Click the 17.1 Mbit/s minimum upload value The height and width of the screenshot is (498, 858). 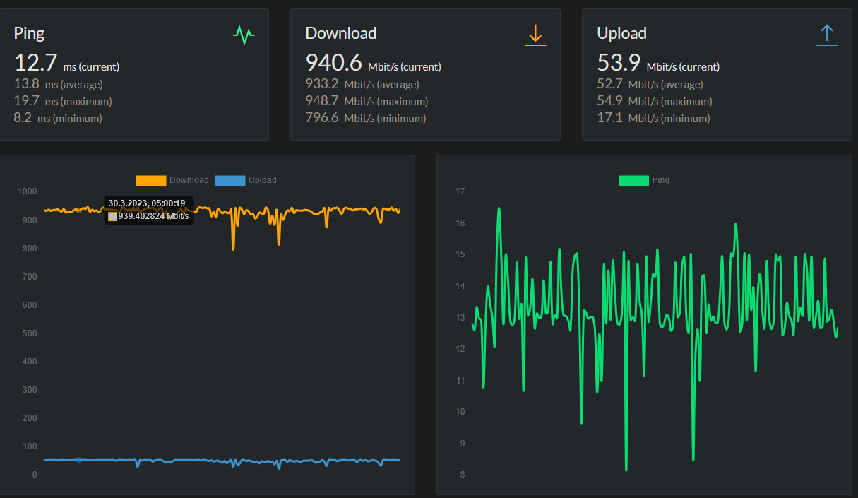653,118
